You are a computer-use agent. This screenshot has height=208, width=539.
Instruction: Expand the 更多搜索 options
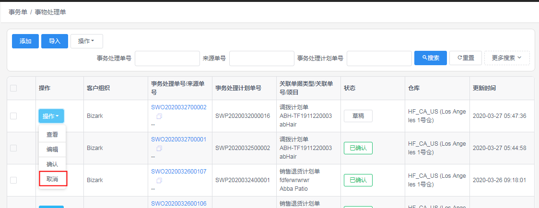tap(507, 58)
